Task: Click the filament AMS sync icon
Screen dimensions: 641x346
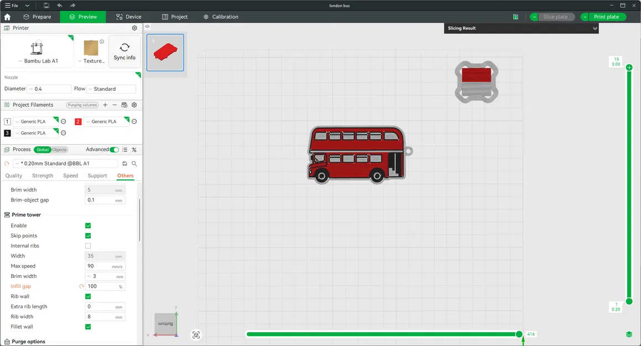Action: [125, 105]
